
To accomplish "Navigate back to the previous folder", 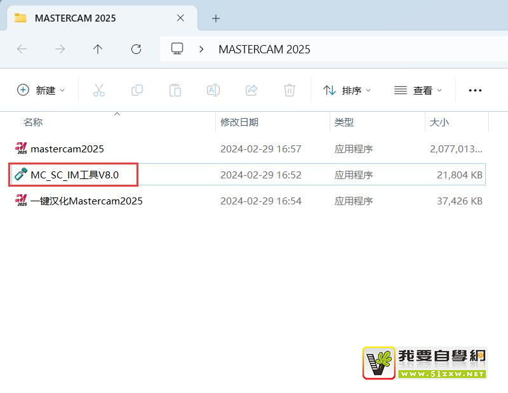I will click(22, 49).
